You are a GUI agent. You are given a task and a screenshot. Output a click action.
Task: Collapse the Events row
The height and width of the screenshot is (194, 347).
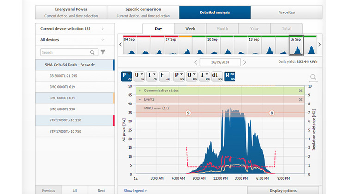[x=140, y=99]
